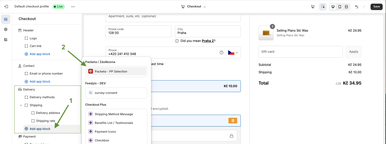Click the undo arrow icon

click(x=357, y=7)
